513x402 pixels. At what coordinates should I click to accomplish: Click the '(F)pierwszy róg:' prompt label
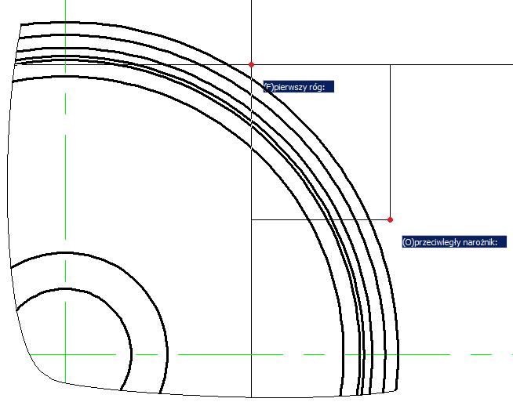(x=299, y=87)
